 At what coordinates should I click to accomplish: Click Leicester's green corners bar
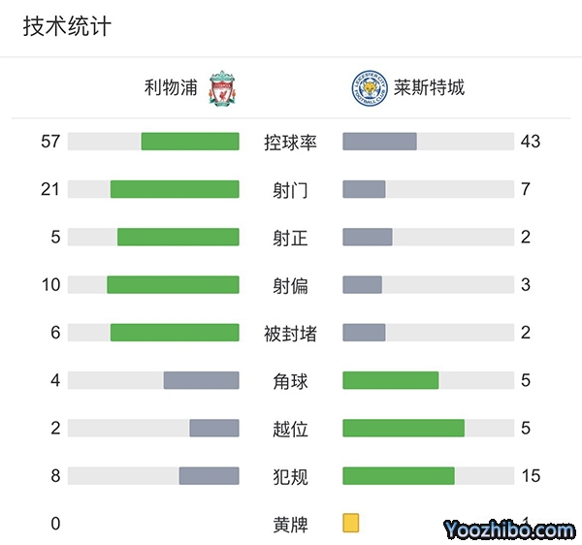(x=390, y=380)
